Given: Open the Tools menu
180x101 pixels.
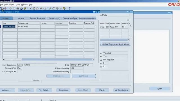Looking at the screenshot, I should (x=18, y=5).
